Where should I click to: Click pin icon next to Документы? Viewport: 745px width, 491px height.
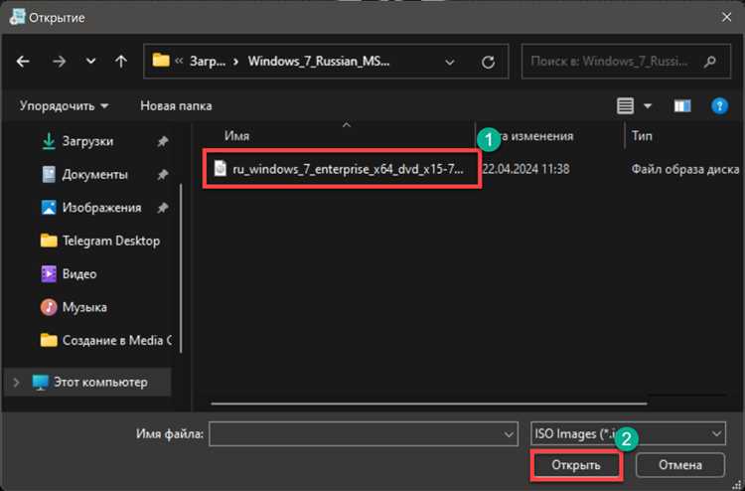click(163, 175)
